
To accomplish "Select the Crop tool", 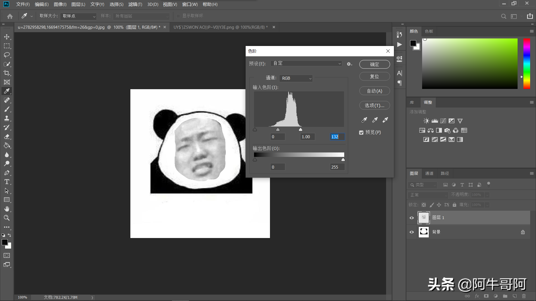I will [7, 73].
